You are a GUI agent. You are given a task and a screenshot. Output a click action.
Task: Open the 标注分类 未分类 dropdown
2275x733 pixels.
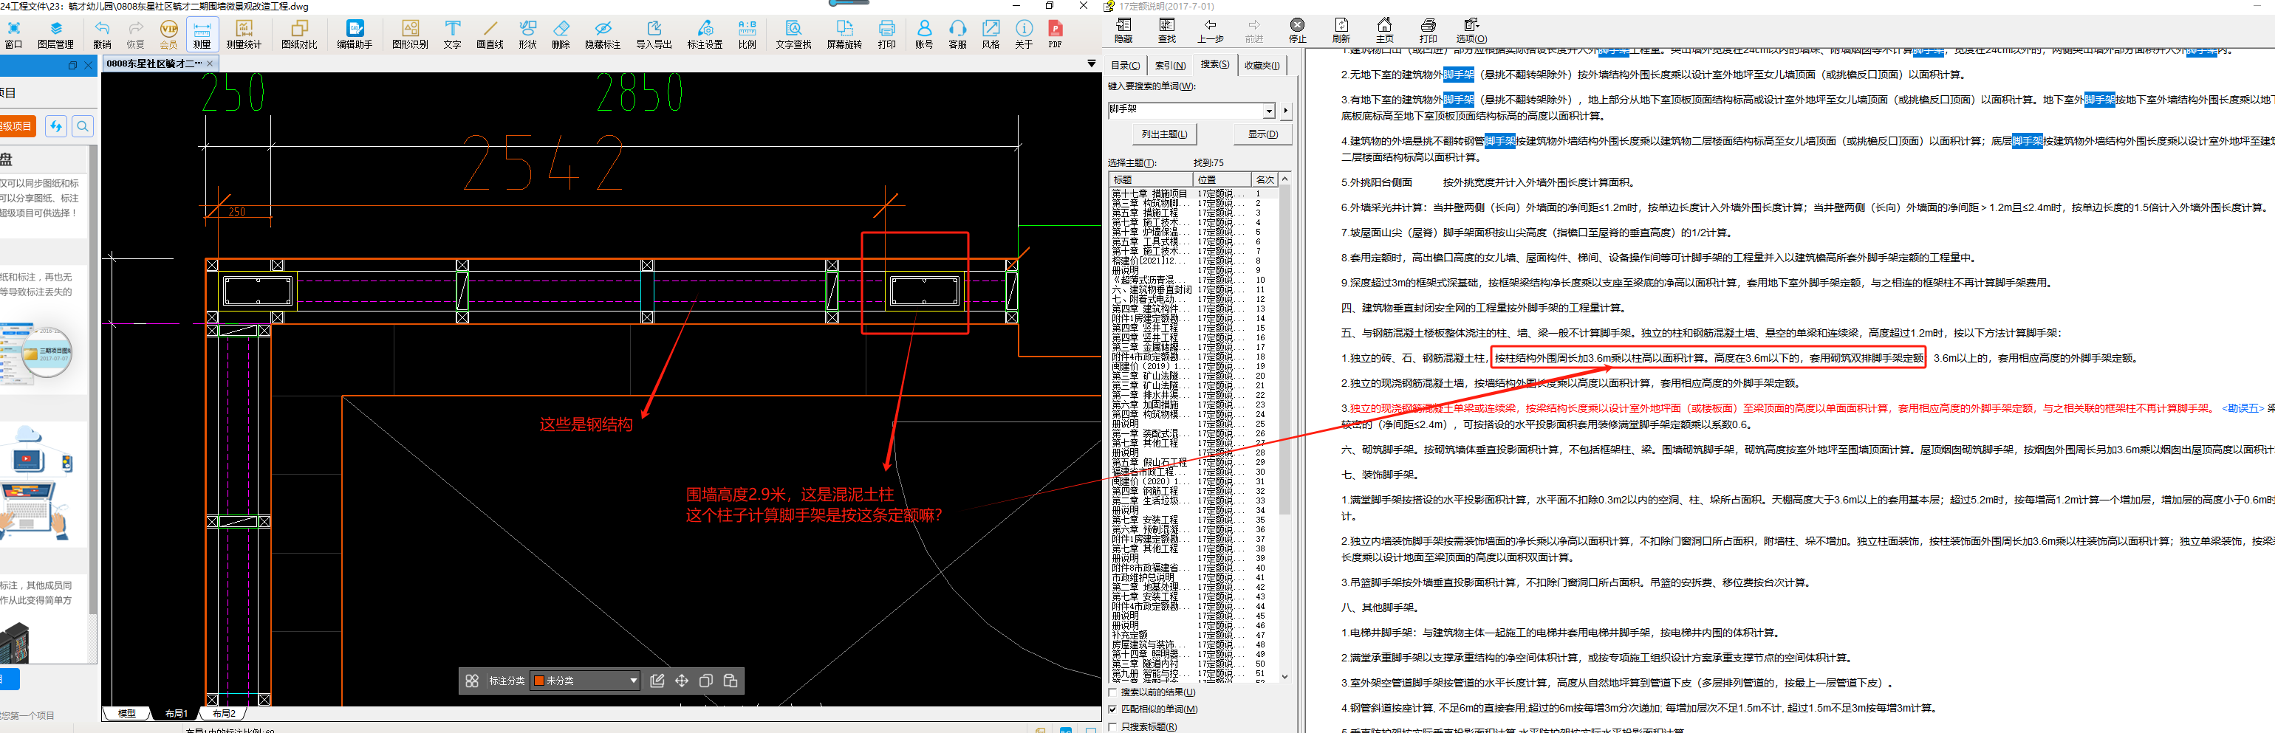(584, 681)
